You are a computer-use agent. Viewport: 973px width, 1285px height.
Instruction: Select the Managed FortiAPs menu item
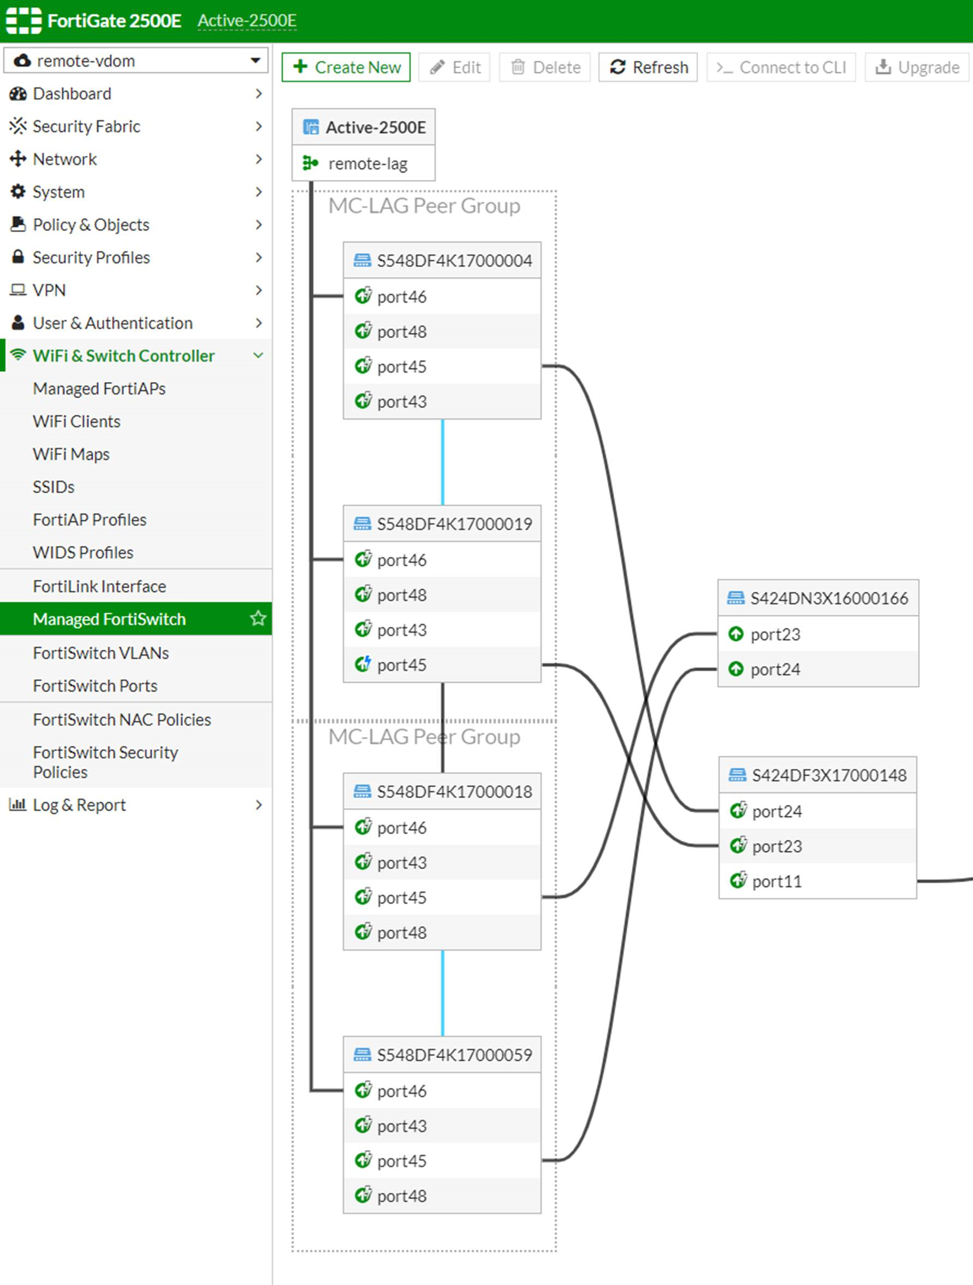pos(99,388)
